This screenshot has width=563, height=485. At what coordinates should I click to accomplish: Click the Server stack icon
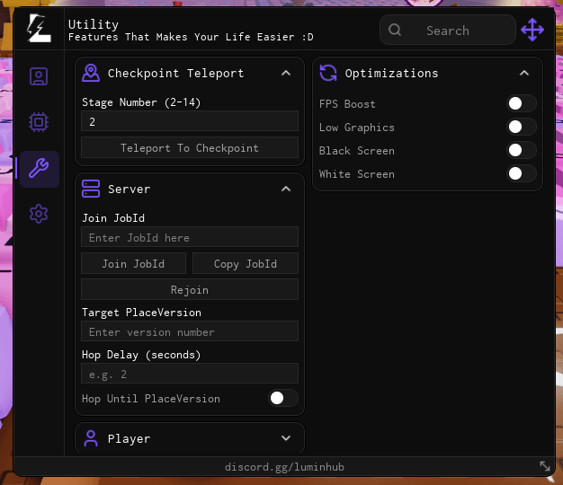pos(91,189)
